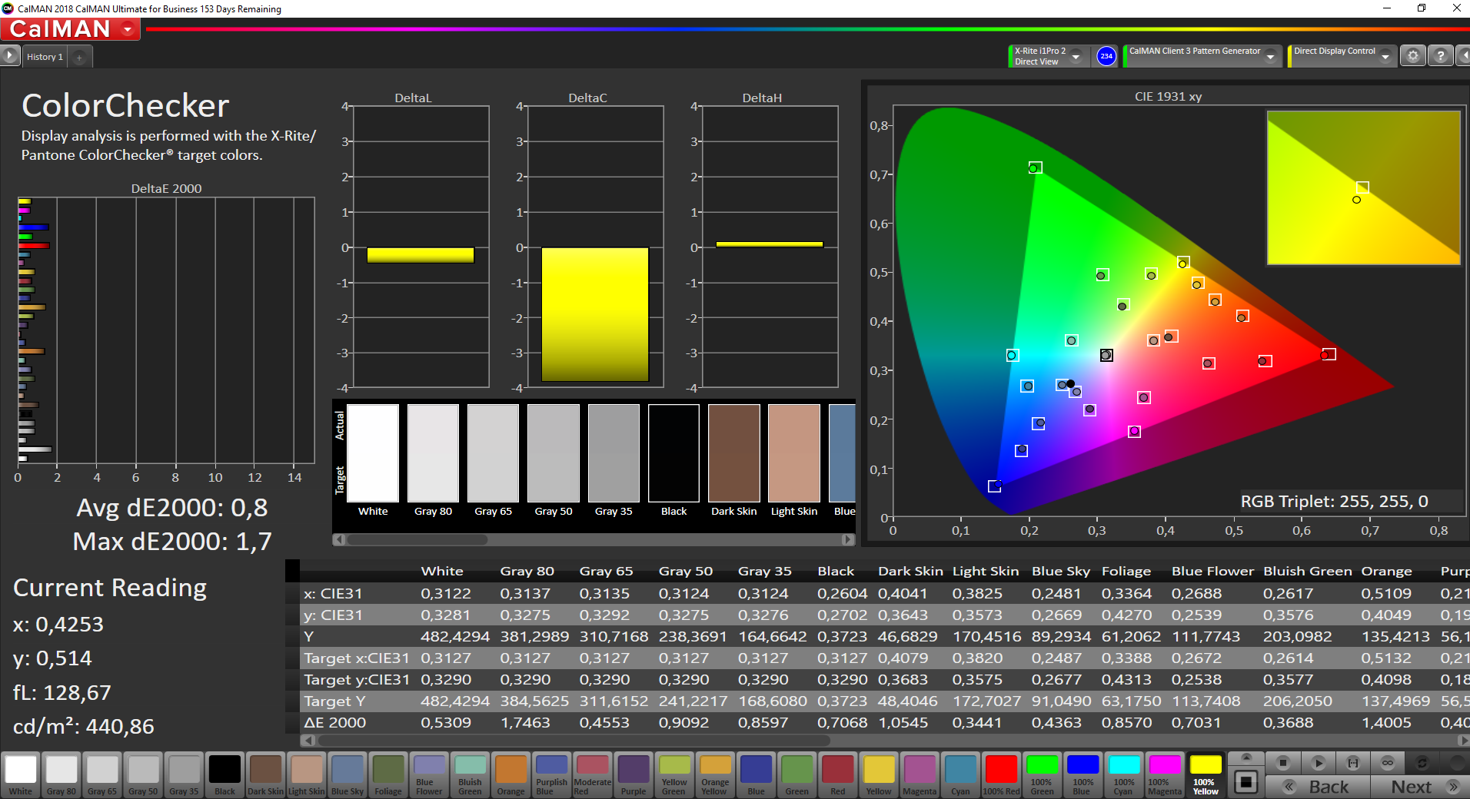The image size is (1470, 799).
Task: Open settings with the gear icon
Action: (1412, 56)
